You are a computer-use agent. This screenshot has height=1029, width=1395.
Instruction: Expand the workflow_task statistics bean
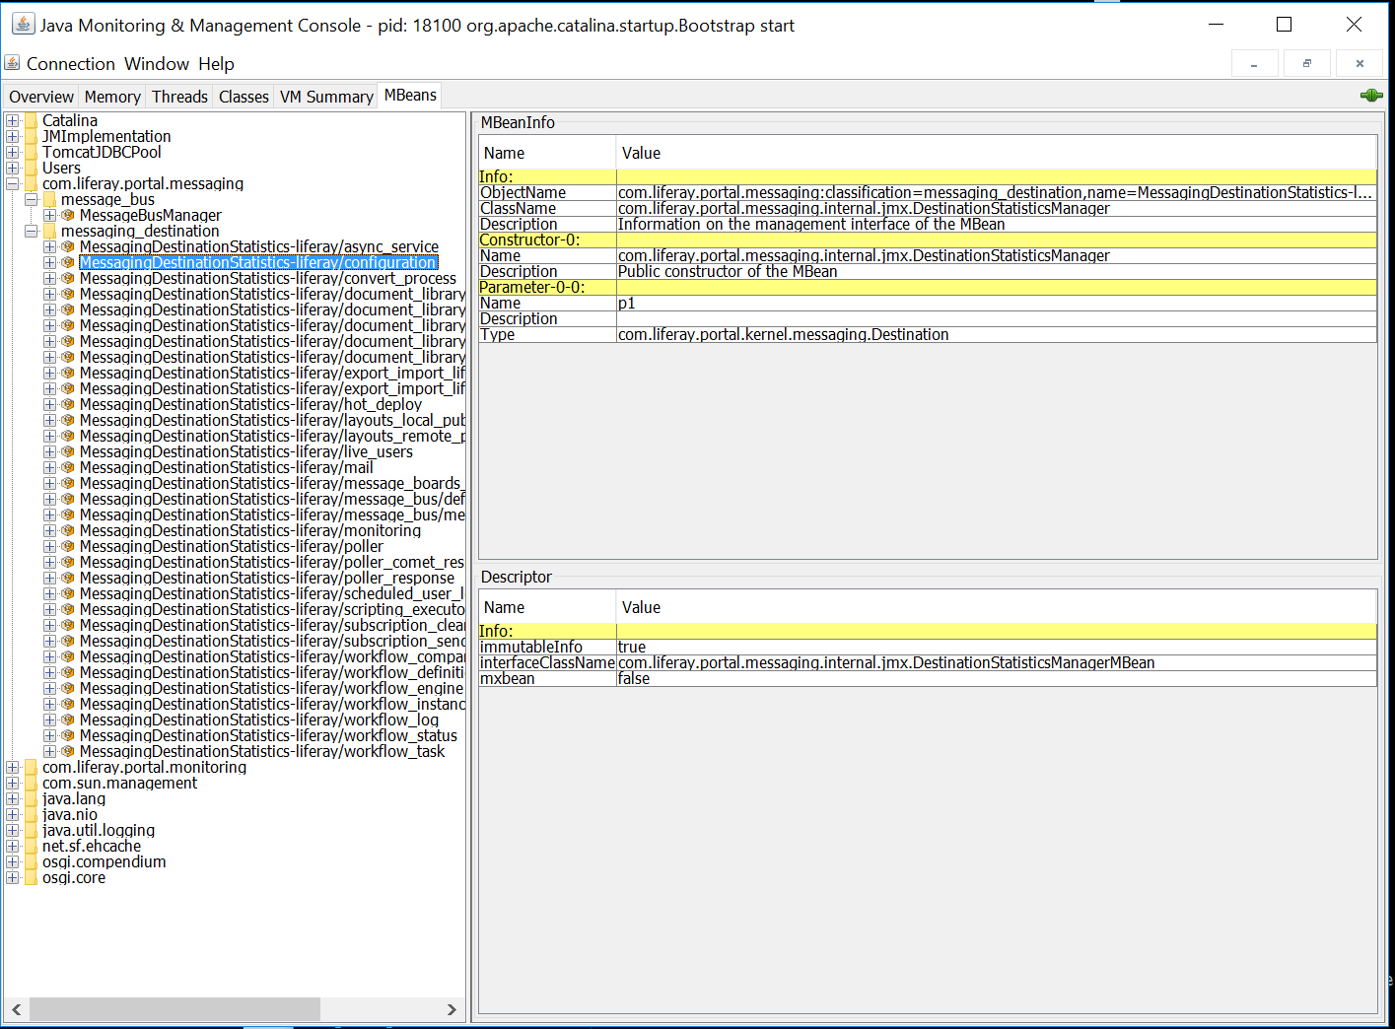[x=49, y=751]
